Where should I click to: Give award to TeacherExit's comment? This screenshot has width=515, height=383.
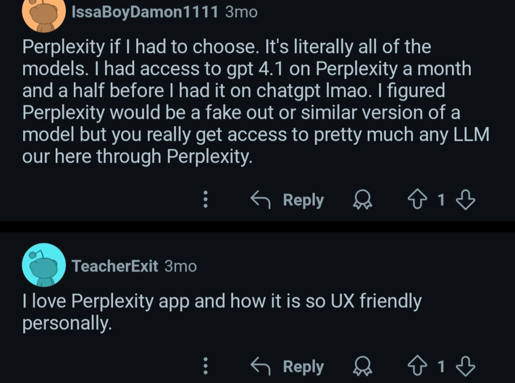pyautogui.click(x=362, y=367)
